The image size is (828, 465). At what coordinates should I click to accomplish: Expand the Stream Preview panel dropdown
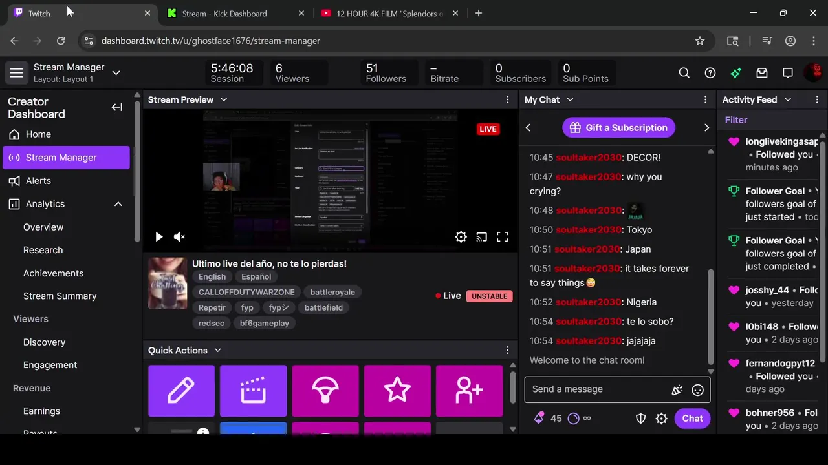(224, 99)
